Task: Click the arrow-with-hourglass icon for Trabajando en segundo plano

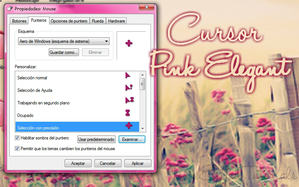Action: pyautogui.click(x=130, y=100)
